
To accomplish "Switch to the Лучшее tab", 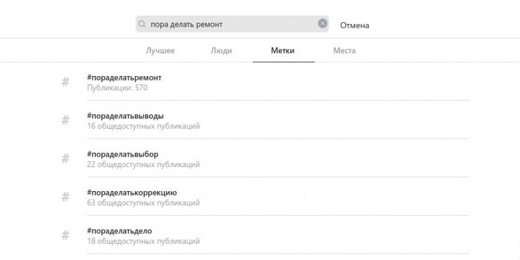I will pos(160,51).
